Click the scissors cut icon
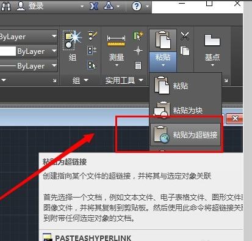The width and height of the screenshot is (252, 241). tap(185, 36)
